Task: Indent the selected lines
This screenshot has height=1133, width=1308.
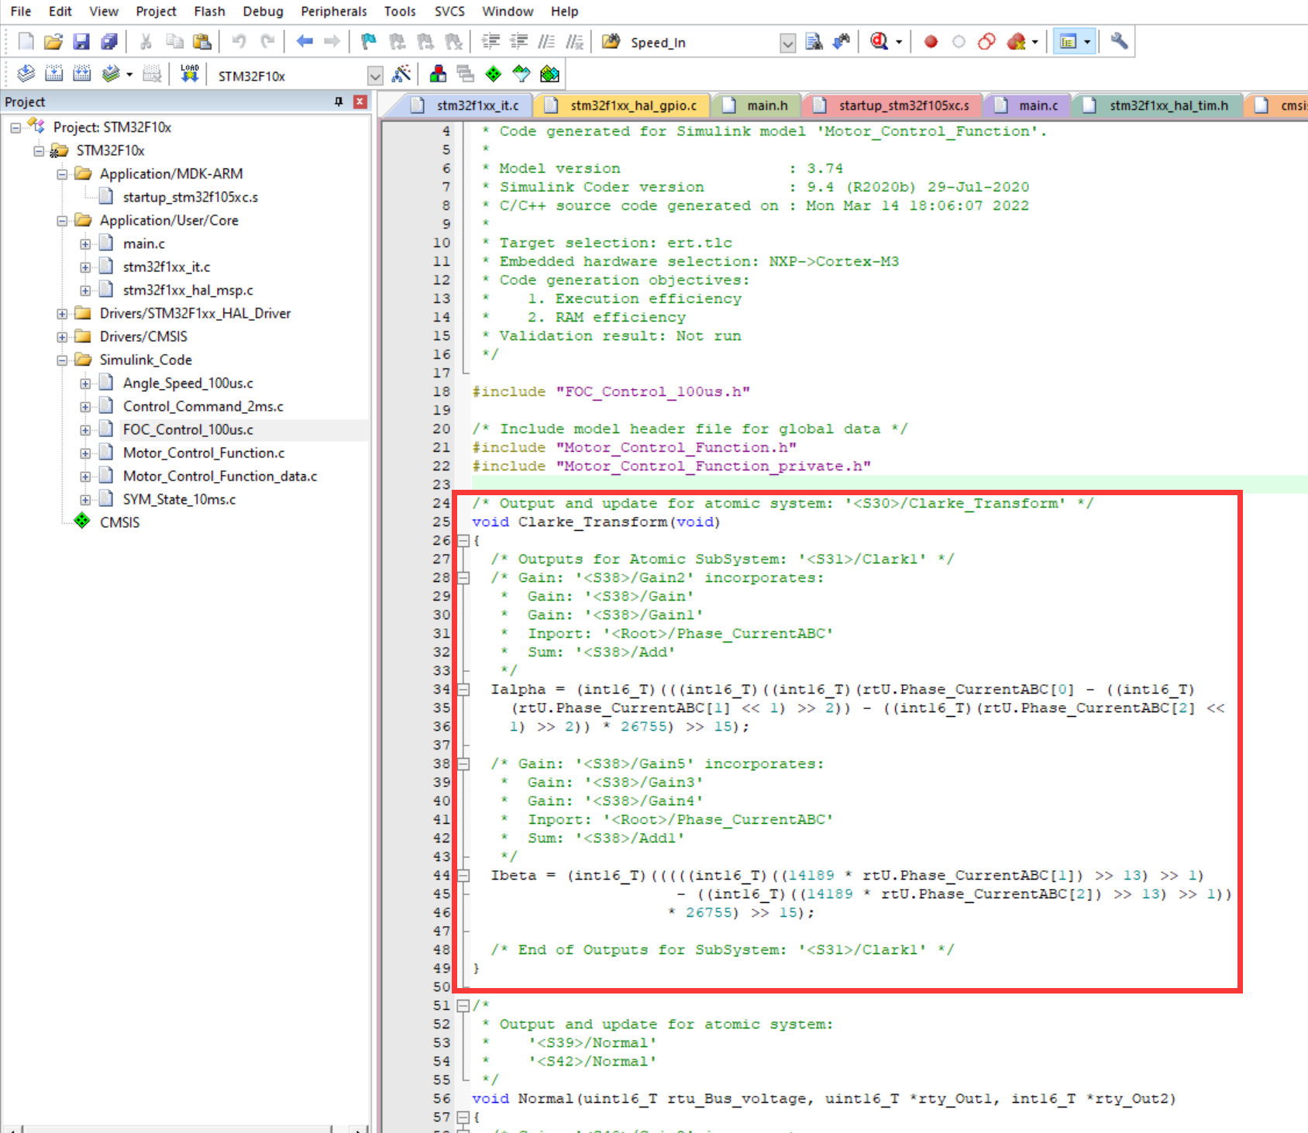Action: click(490, 42)
